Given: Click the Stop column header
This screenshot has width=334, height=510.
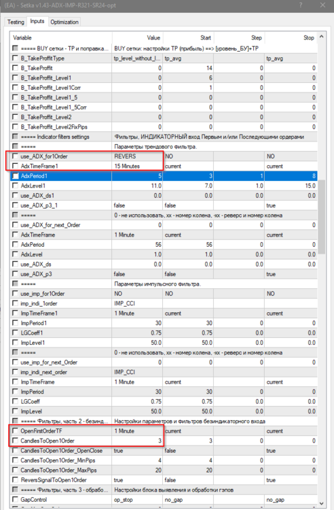Looking at the screenshot, I should pyautogui.click(x=291, y=37).
